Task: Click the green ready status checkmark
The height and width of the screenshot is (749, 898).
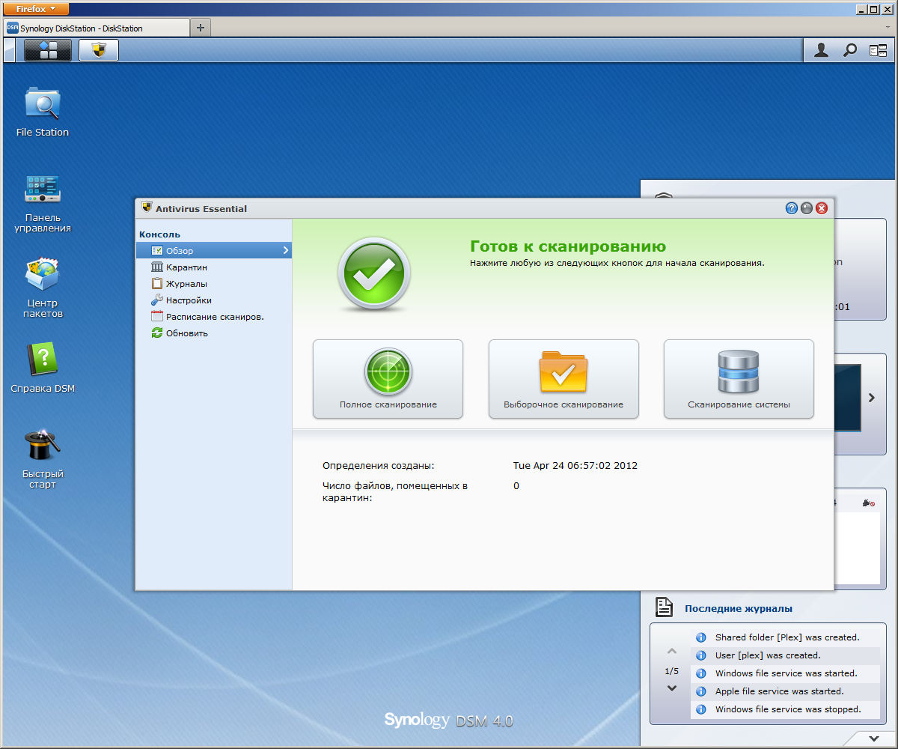Action: 373,273
